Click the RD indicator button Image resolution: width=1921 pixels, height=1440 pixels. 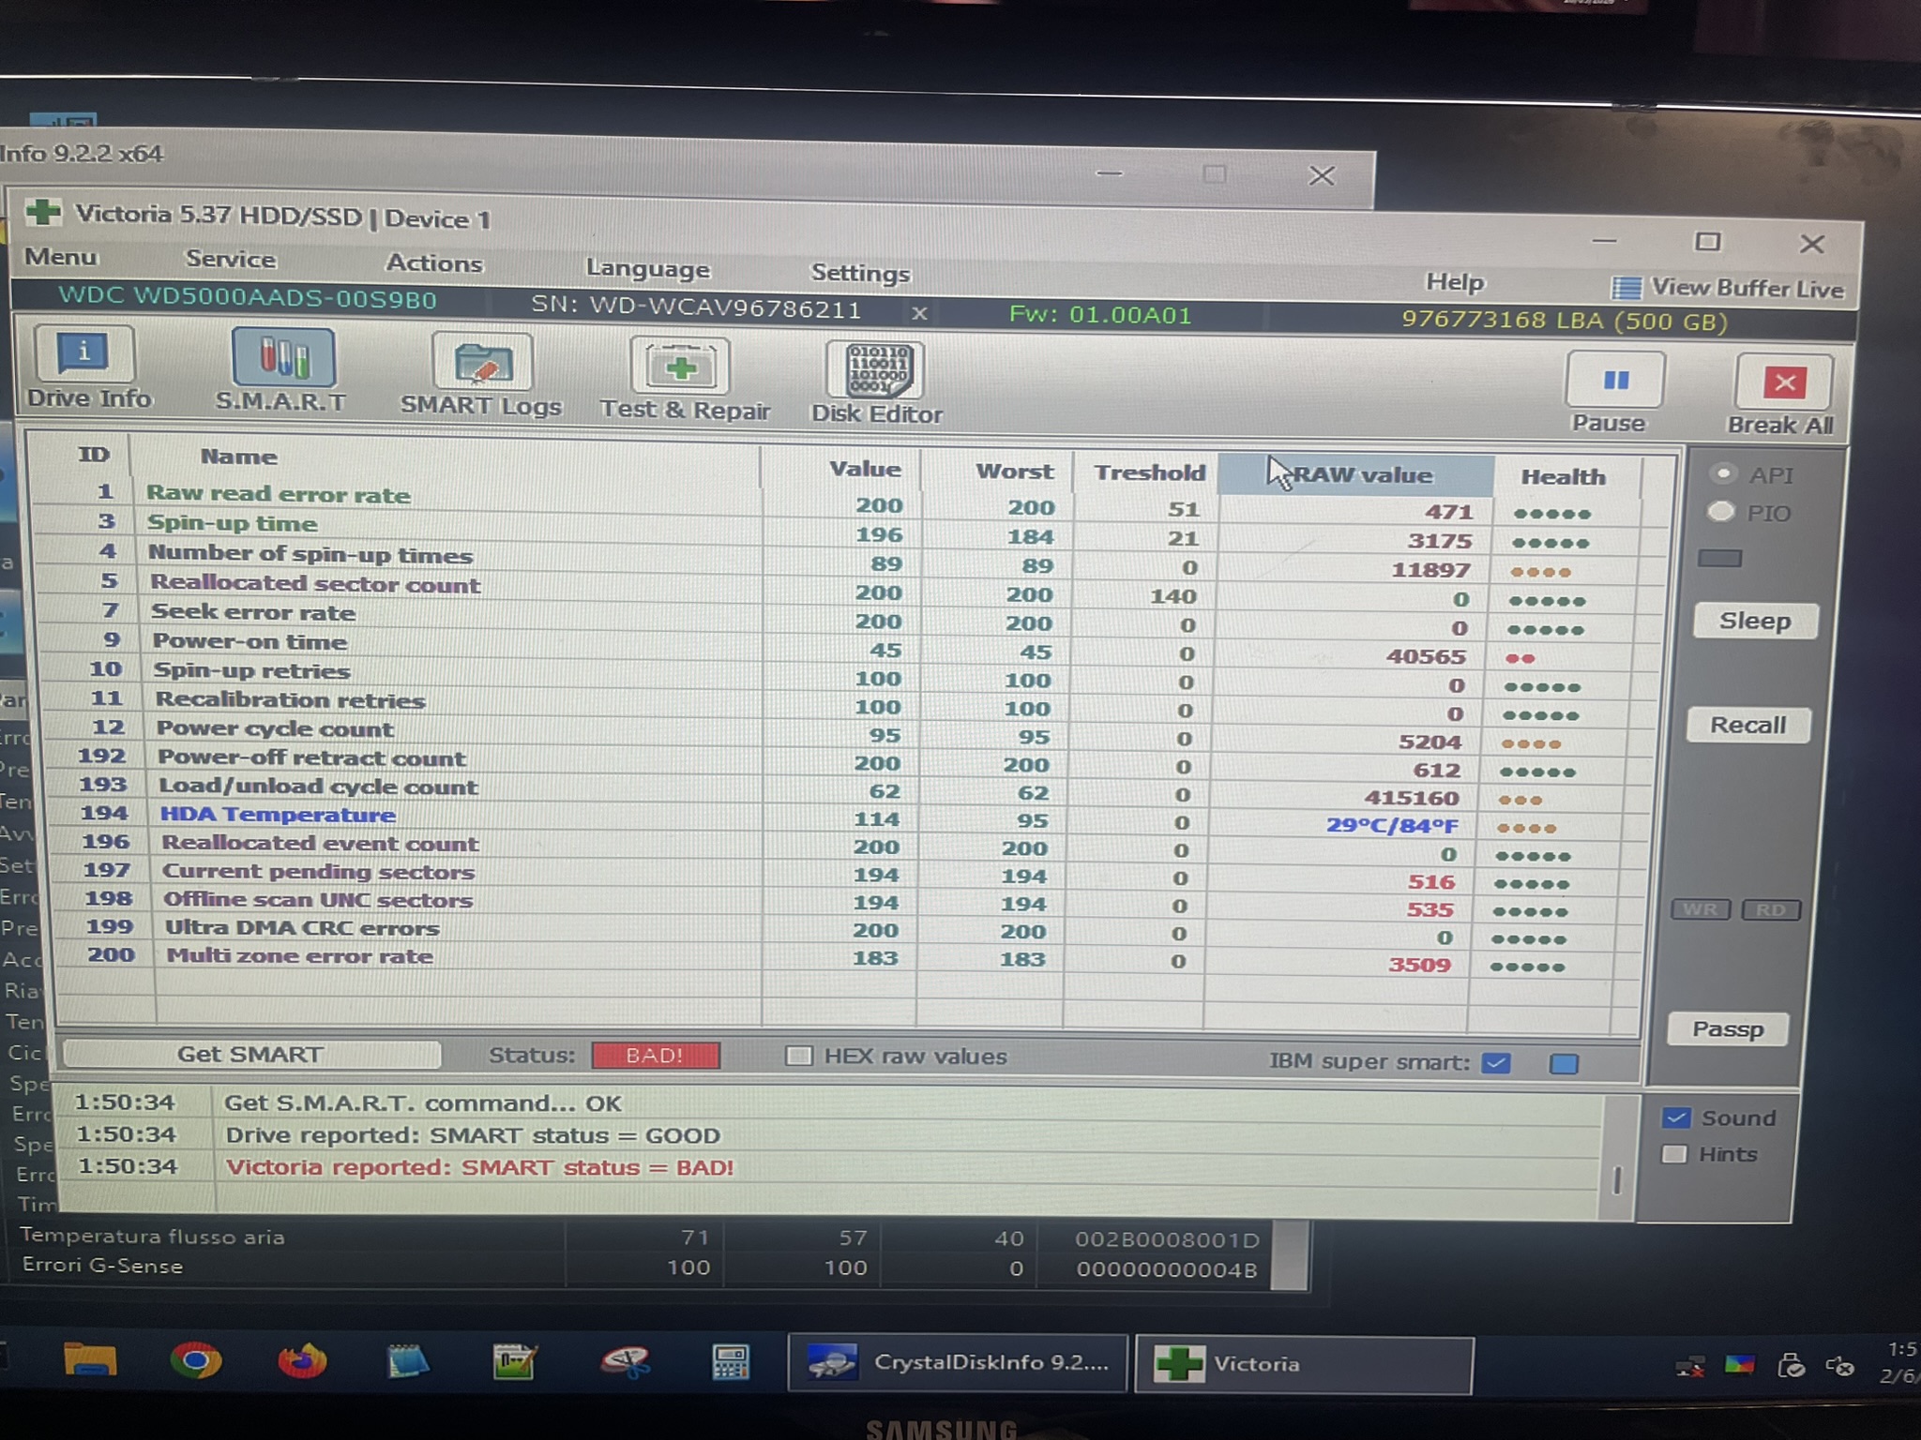(1771, 909)
